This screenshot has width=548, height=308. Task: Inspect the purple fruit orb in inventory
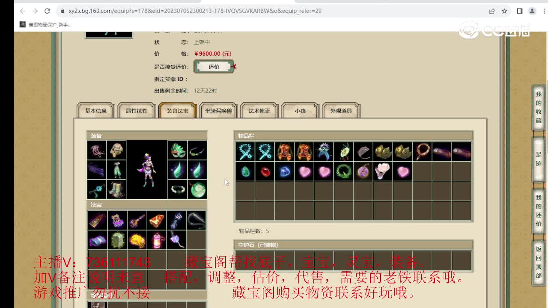coord(363,171)
